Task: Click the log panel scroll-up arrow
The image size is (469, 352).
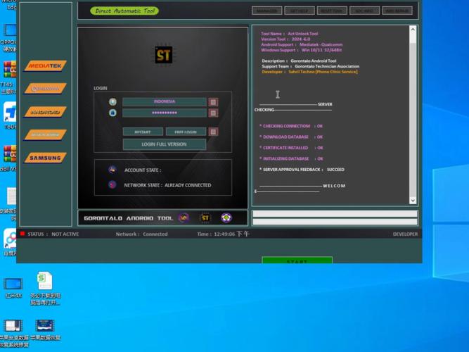Action: [413, 30]
